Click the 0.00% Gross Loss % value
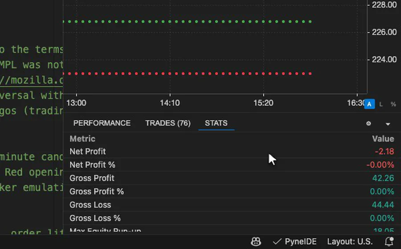The image size is (401, 249). [x=382, y=218]
